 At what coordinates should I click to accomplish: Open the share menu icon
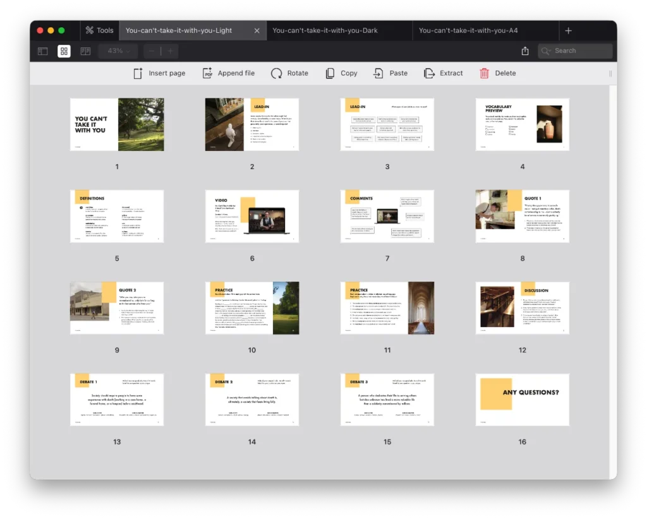click(x=524, y=51)
